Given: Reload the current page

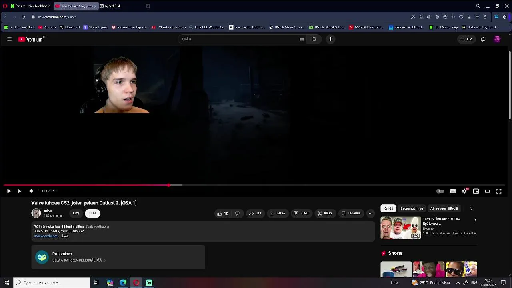Looking at the screenshot, I should [x=23, y=17].
